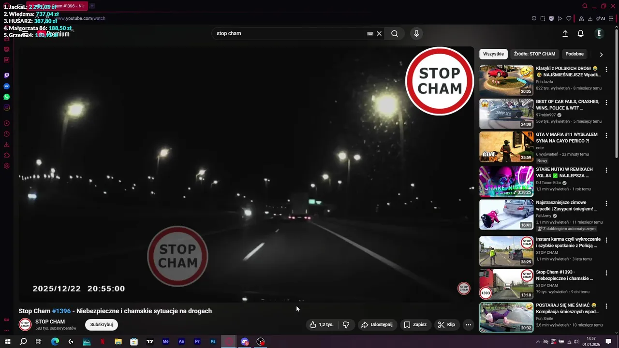The image size is (619, 348).
Task: Open the sidebar player icon
Action: [7, 123]
